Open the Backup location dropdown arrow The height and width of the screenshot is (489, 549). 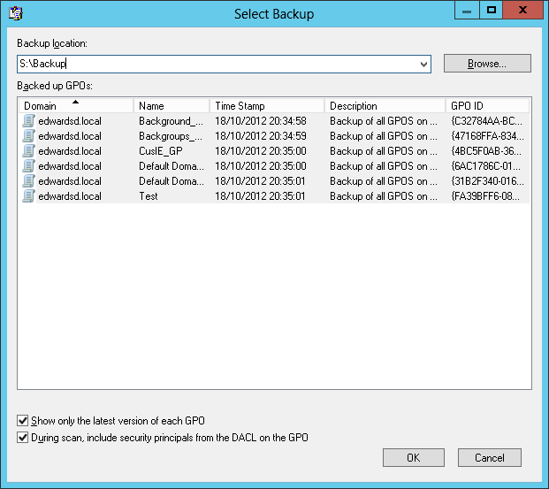(423, 64)
